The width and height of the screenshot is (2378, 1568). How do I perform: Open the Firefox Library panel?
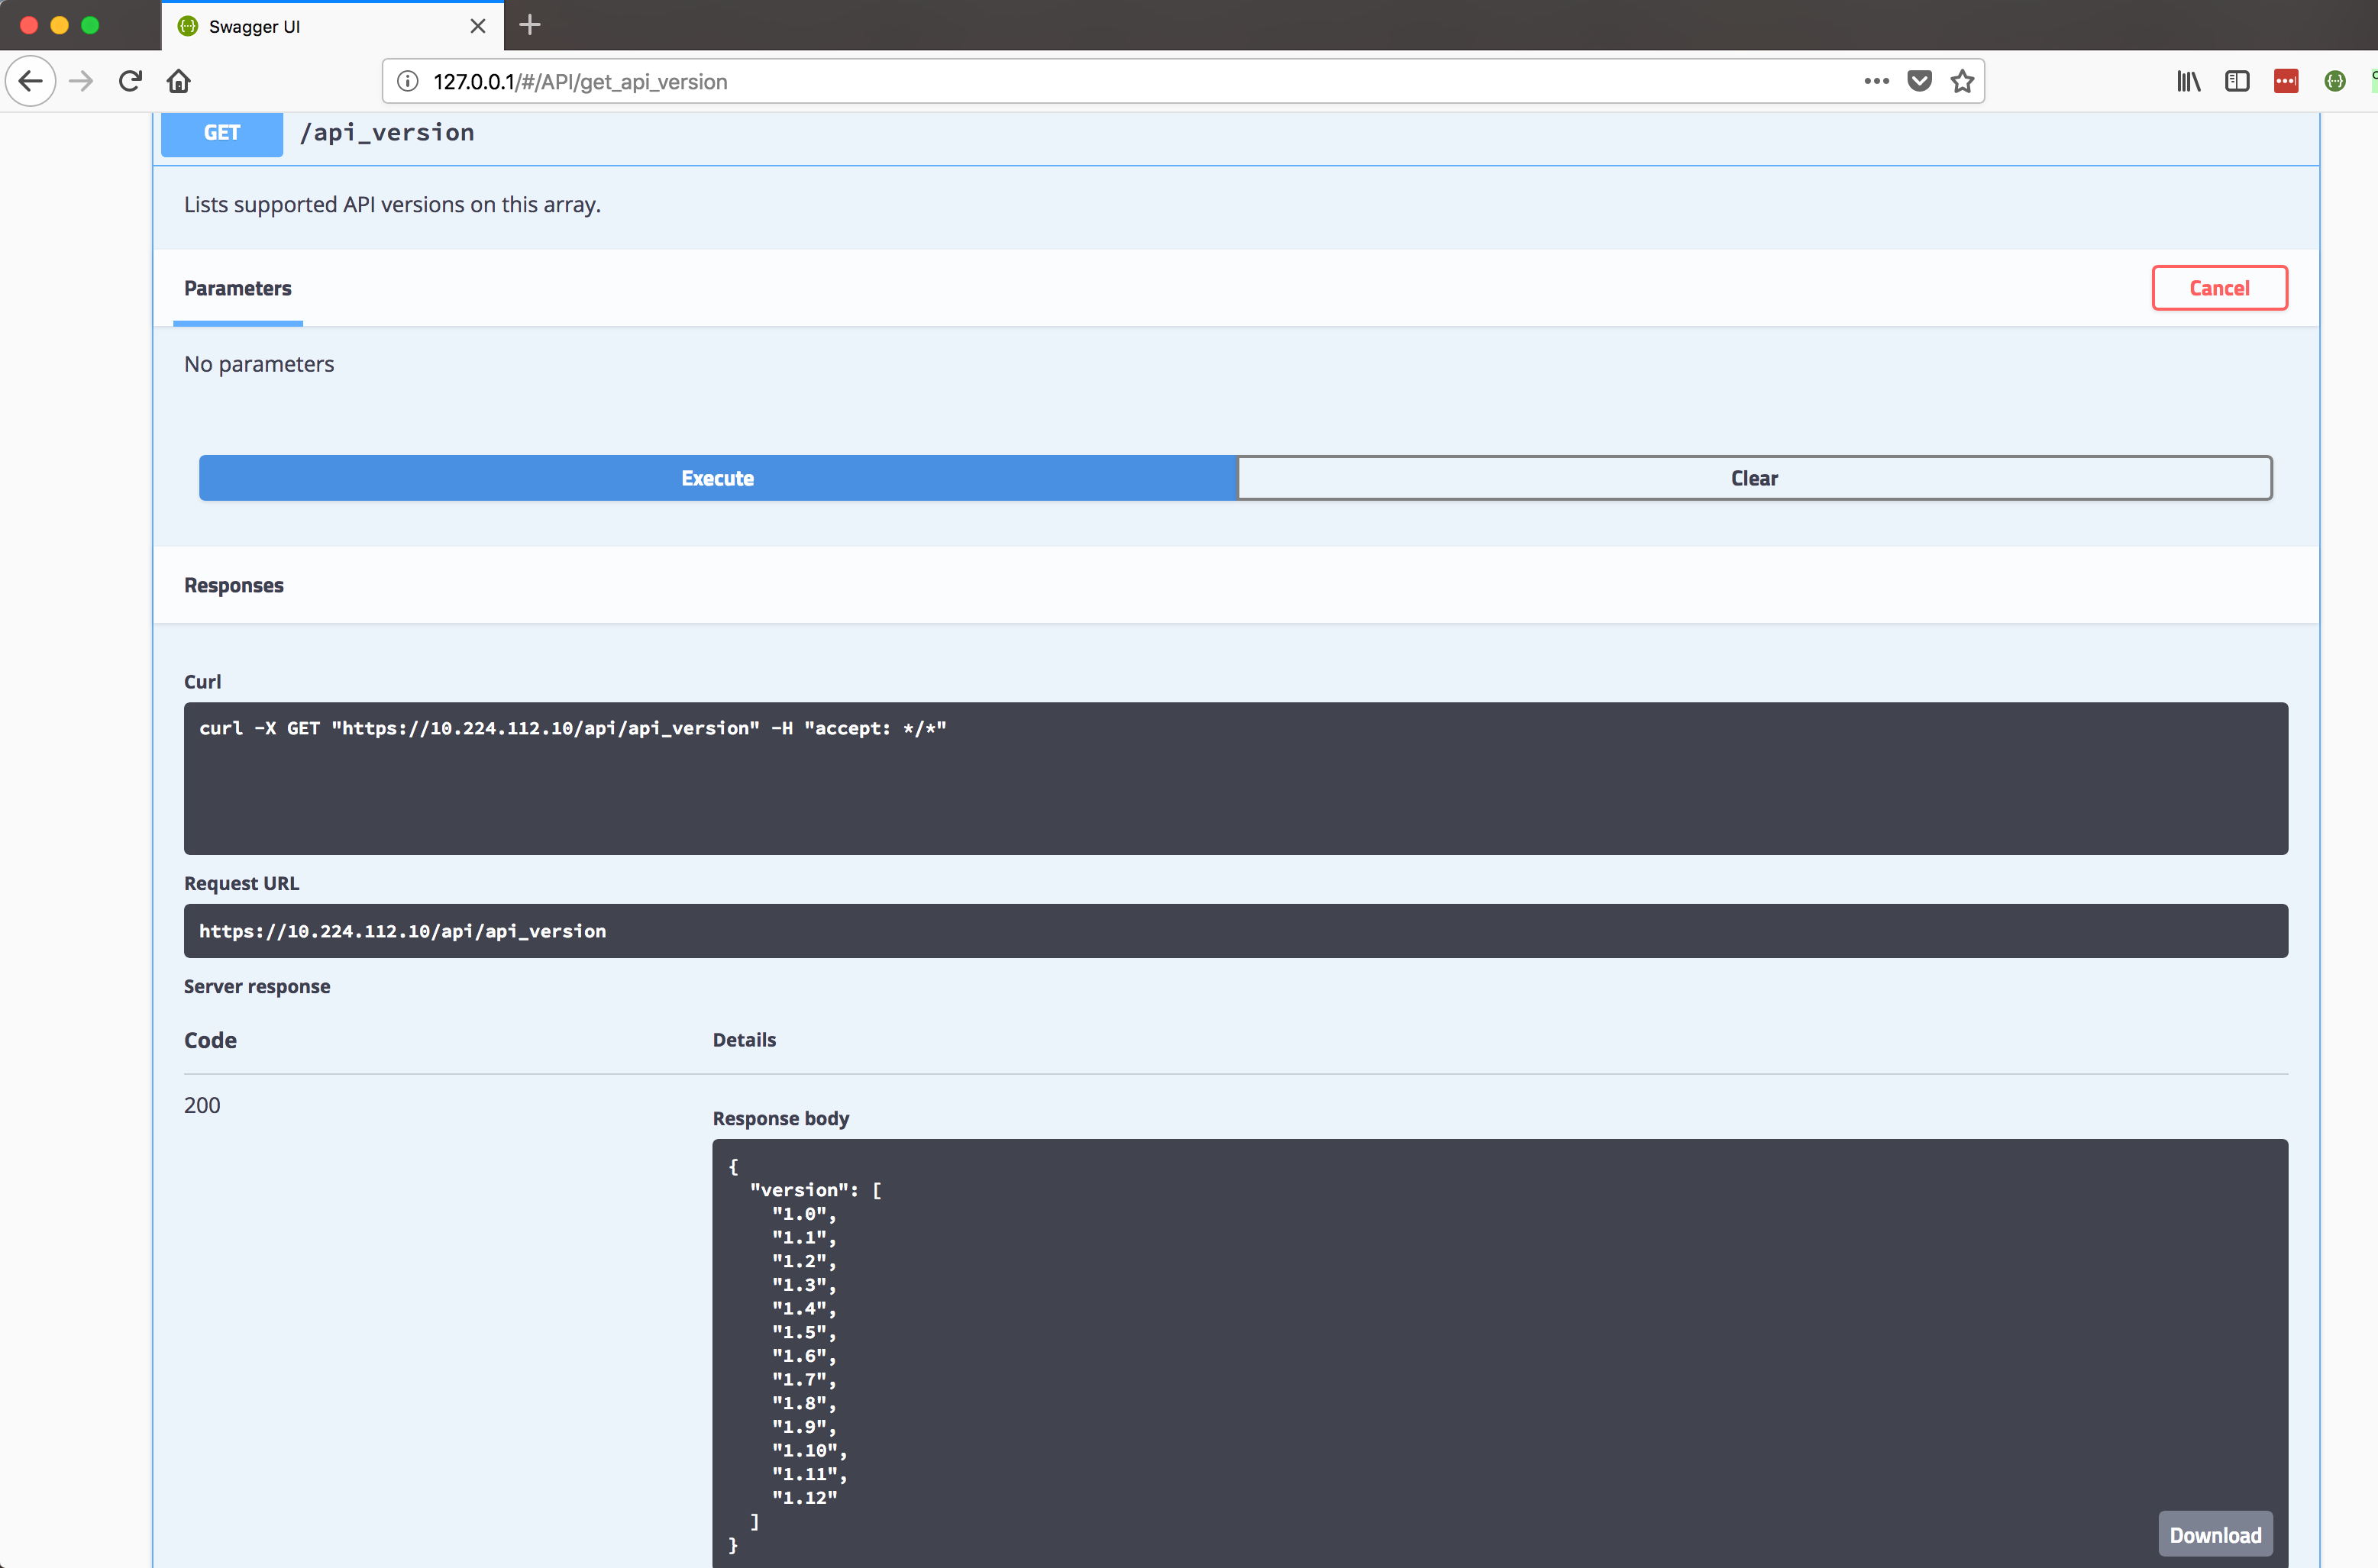pyautogui.click(x=2188, y=81)
